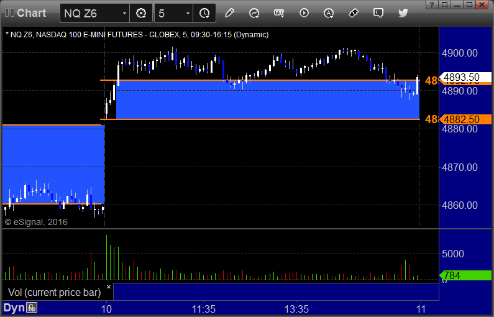Screen dimensions: 494x317
Task: Click the pop-out window button
Action: click(x=444, y=4)
